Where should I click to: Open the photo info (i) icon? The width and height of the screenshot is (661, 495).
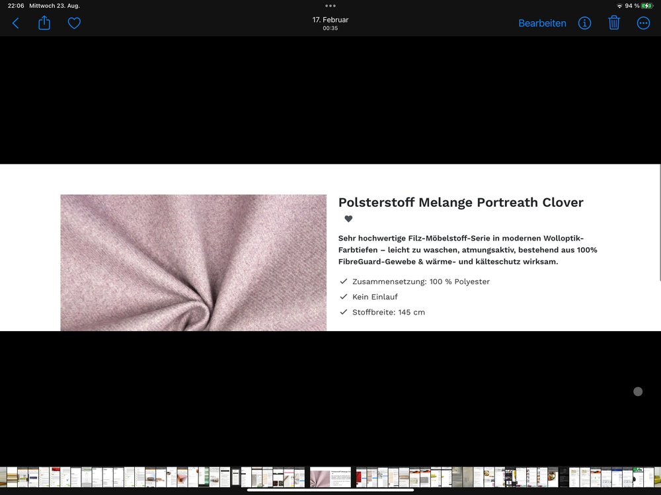584,23
